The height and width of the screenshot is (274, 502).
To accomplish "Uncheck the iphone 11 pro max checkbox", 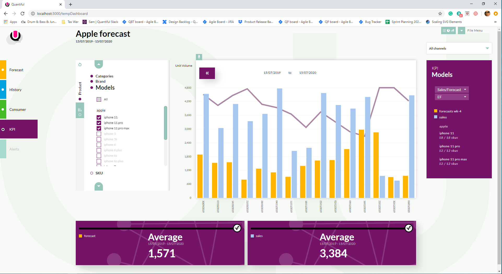I will [99, 128].
